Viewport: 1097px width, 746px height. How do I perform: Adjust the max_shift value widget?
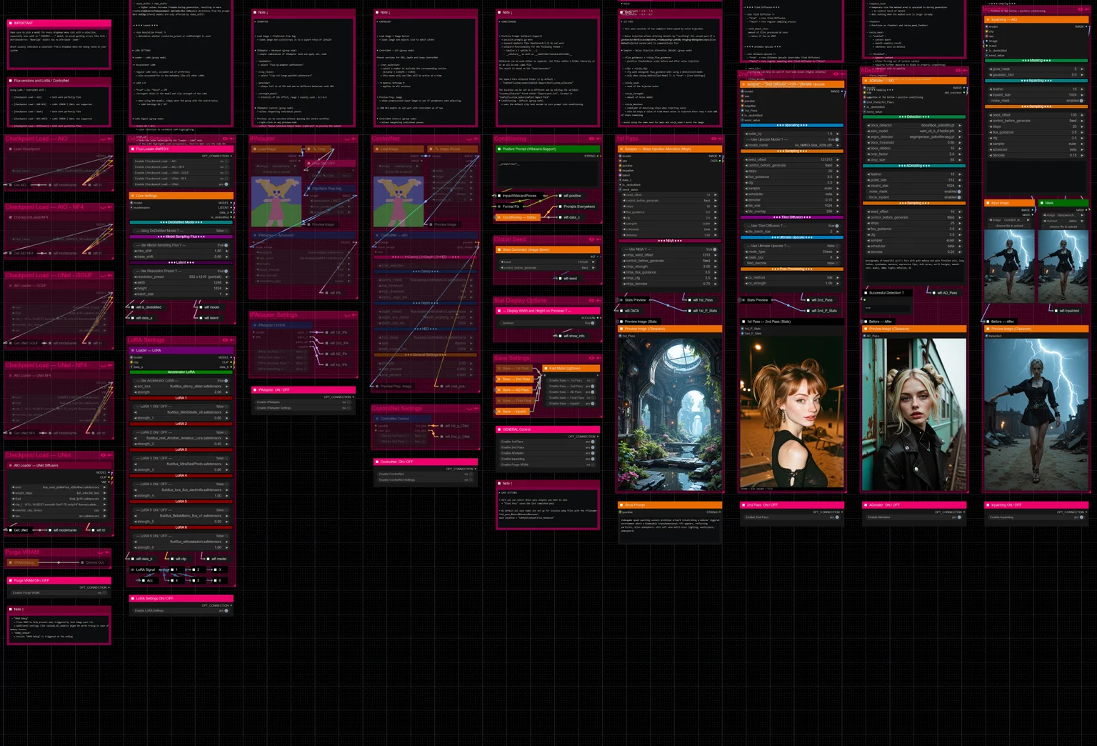181,251
